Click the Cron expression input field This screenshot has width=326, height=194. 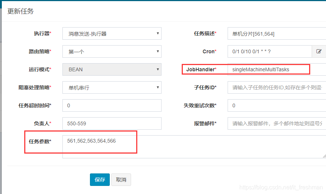[x=270, y=51]
